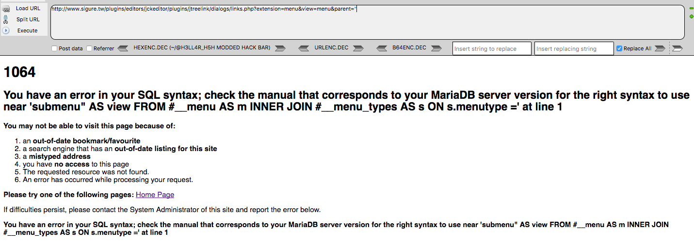
Task: Enable the Referrer checkbox
Action: [89, 48]
